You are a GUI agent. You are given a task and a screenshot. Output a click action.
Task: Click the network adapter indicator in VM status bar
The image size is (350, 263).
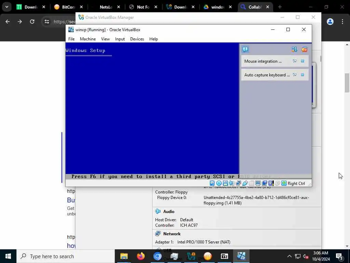pyautogui.click(x=238, y=184)
